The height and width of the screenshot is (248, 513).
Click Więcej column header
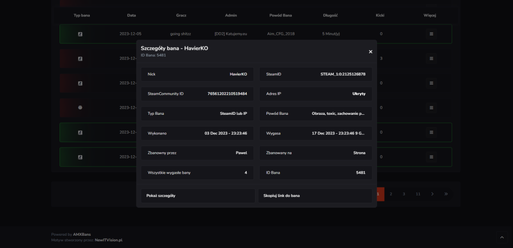point(430,15)
